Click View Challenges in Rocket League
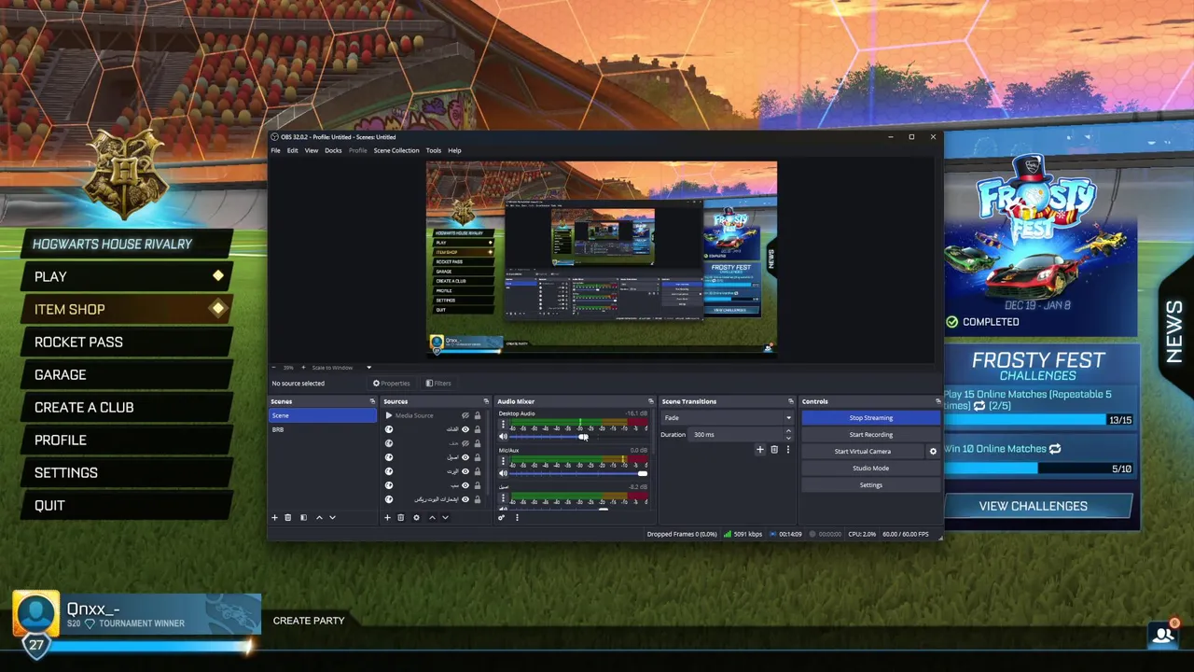This screenshot has height=672, width=1194. click(x=1034, y=506)
